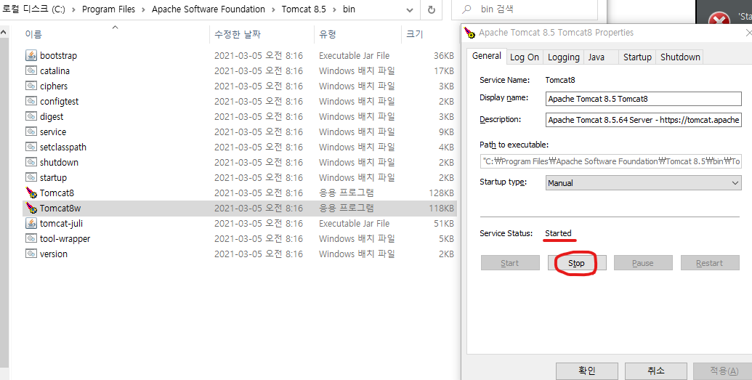Click the shutdown batch file icon
Image resolution: width=752 pixels, height=380 pixels.
point(31,162)
